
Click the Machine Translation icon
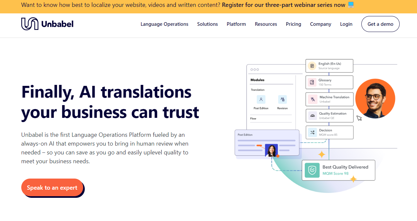[313, 99]
